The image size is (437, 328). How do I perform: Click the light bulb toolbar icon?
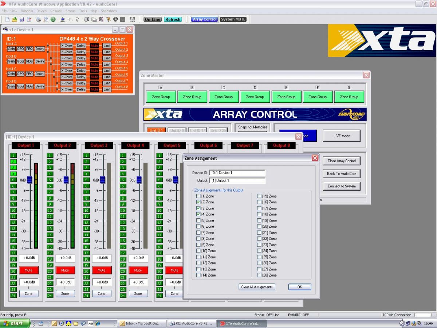pyautogui.click(x=77, y=19)
